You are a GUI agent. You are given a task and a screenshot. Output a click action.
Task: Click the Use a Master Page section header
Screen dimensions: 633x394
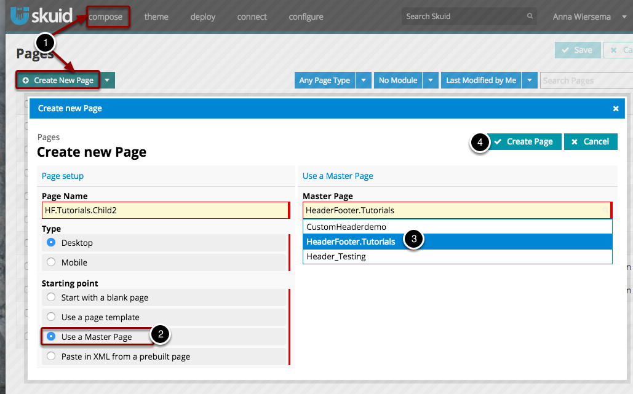pyautogui.click(x=338, y=176)
